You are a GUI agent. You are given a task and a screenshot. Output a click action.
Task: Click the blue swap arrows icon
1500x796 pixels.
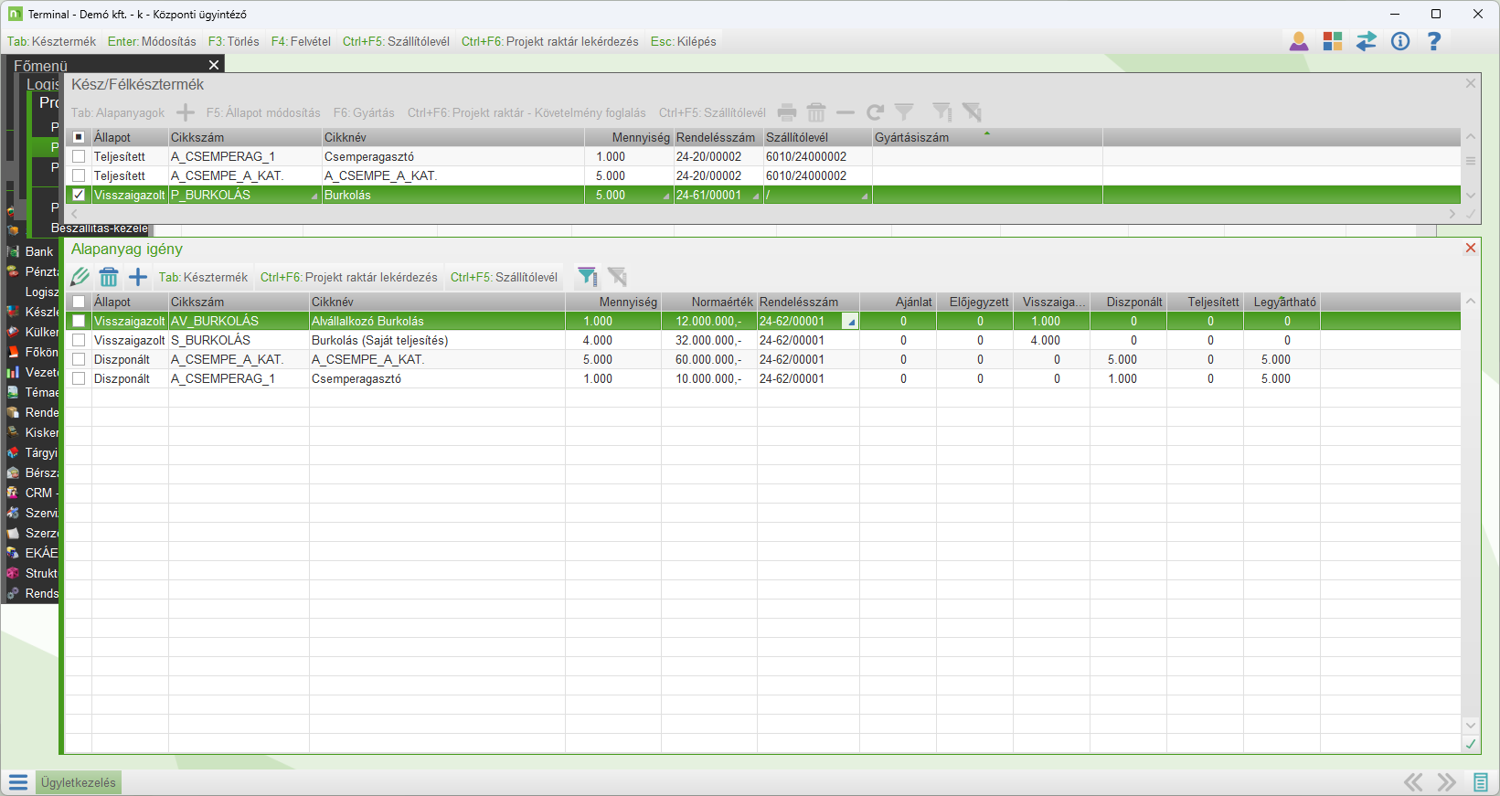(x=1366, y=41)
